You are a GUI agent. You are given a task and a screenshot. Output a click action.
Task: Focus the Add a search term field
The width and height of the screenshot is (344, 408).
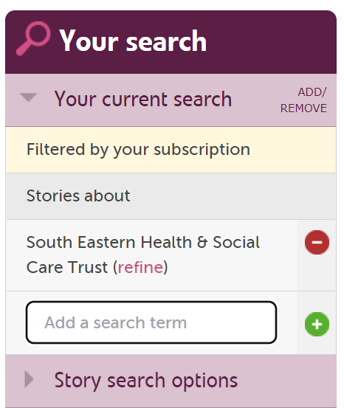[151, 322]
